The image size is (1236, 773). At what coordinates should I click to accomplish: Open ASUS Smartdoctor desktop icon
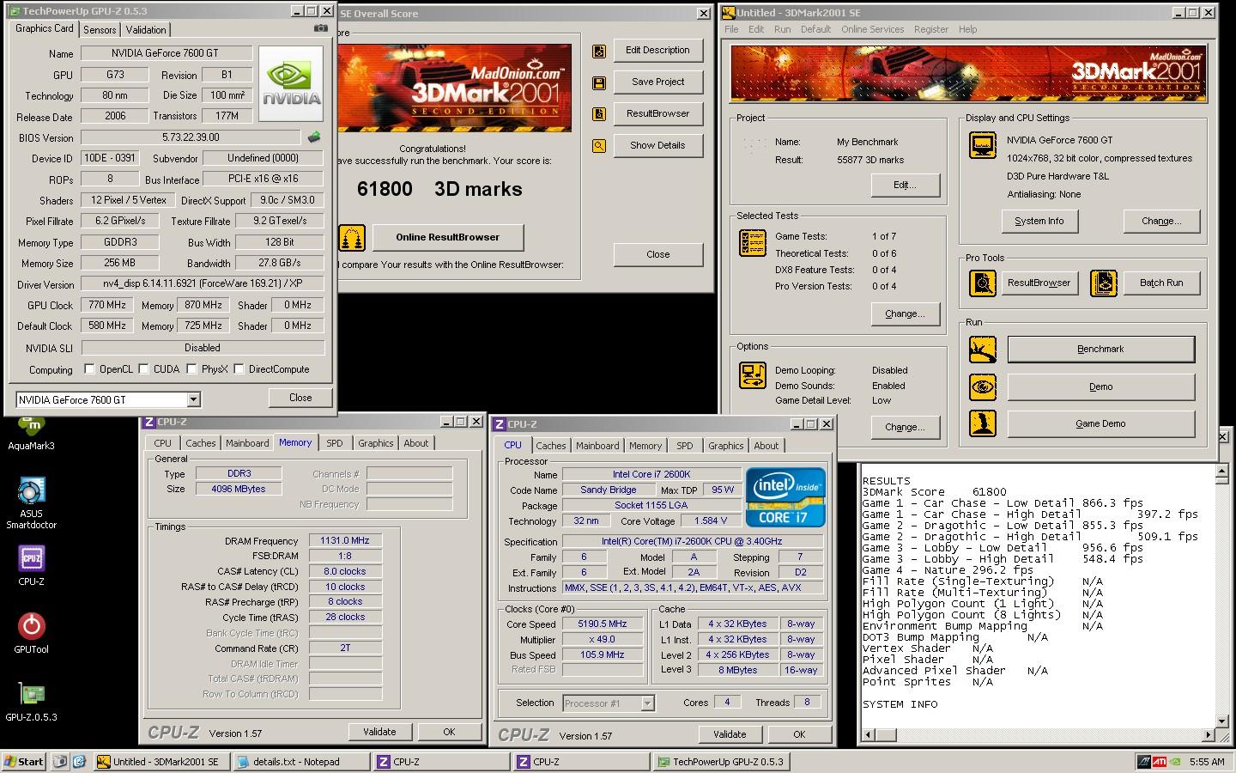point(31,503)
